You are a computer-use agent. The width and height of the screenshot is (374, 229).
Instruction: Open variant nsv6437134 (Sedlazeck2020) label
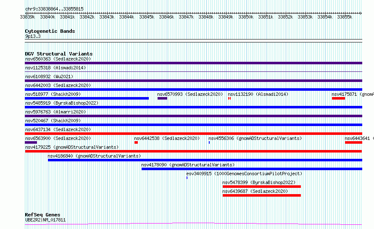(x=58, y=129)
